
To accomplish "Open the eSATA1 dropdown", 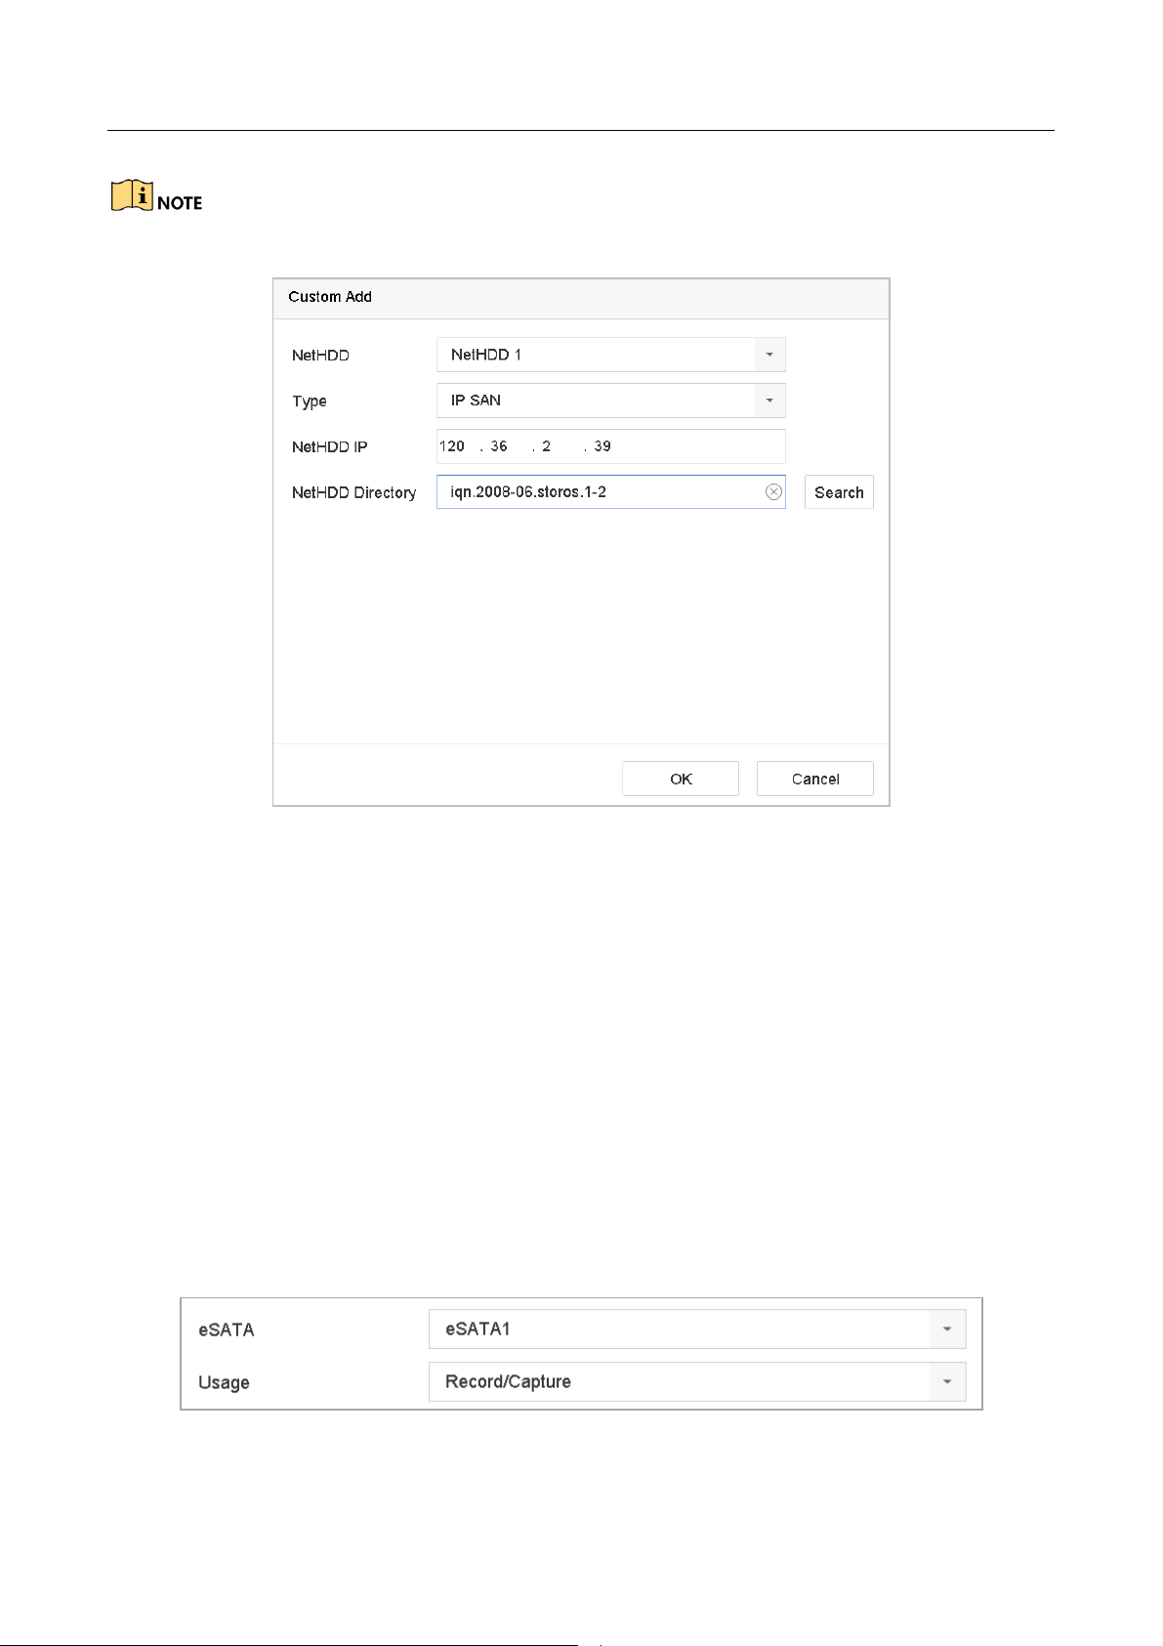I will point(697,1329).
